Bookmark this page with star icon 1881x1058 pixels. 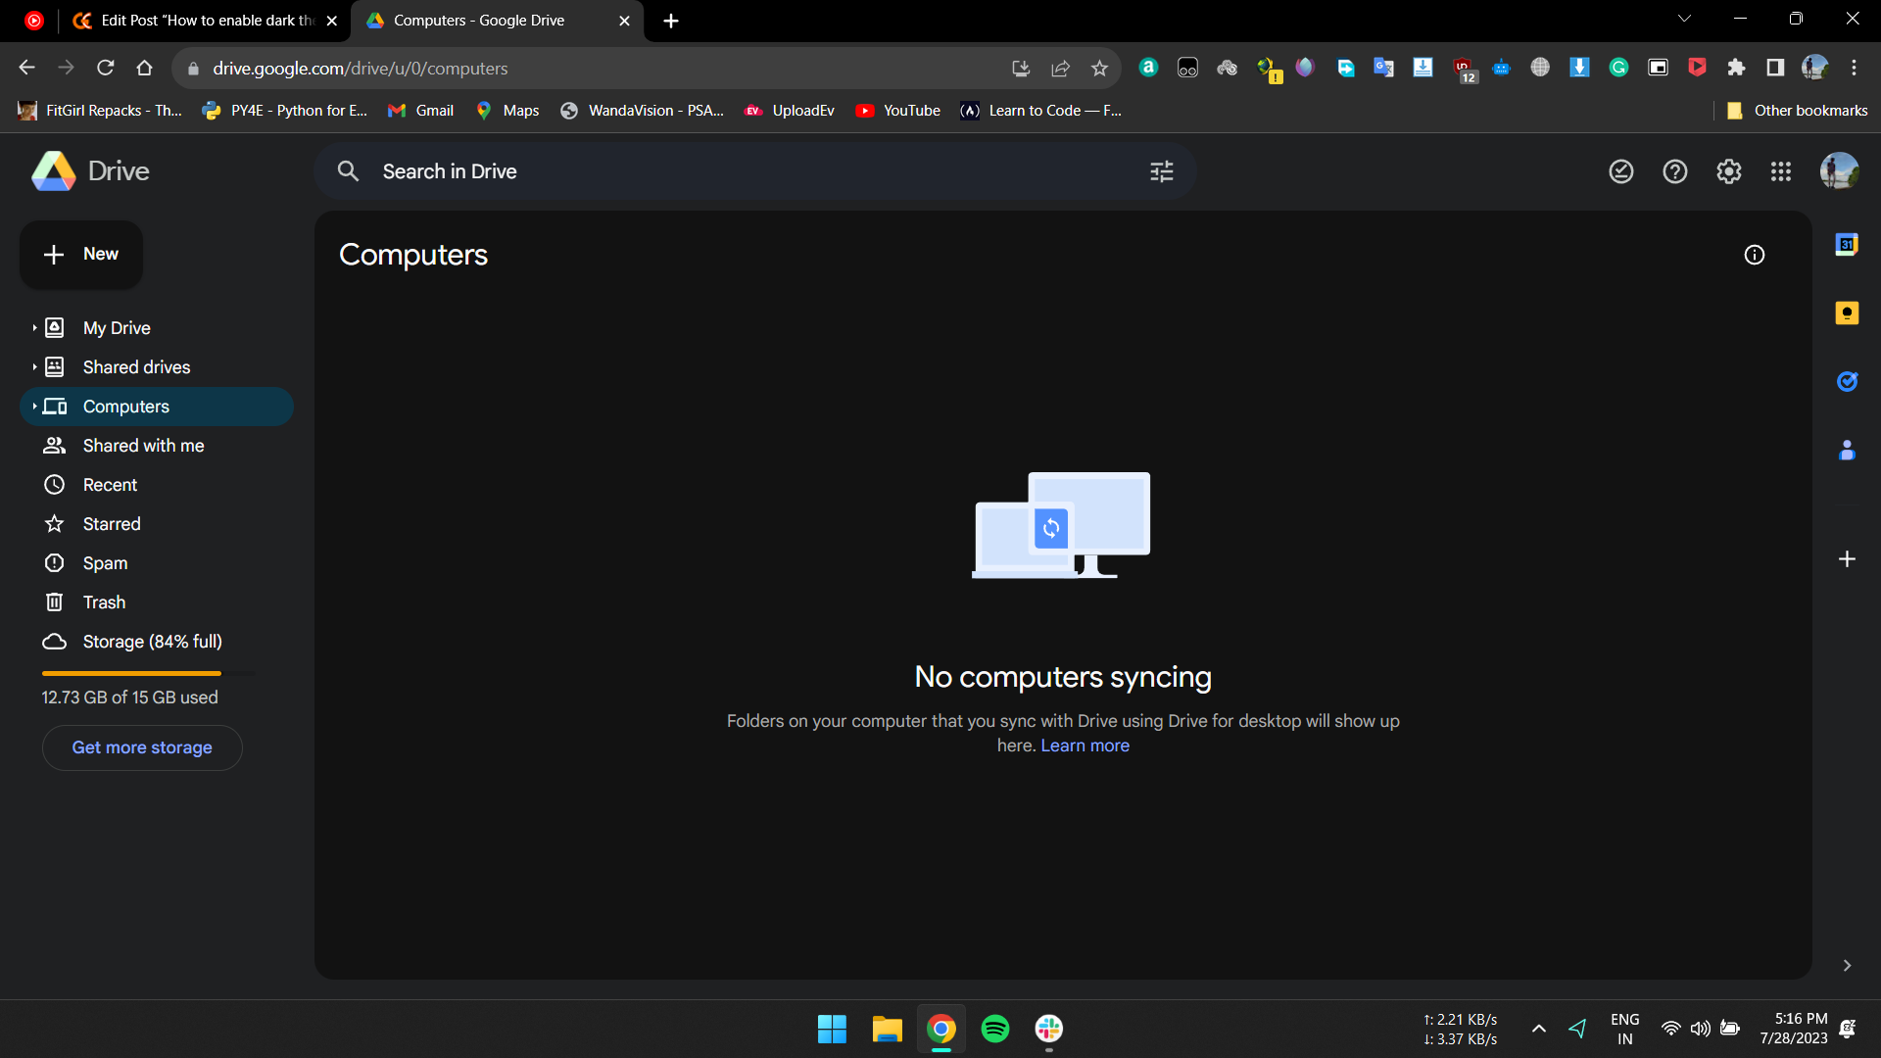click(1099, 69)
